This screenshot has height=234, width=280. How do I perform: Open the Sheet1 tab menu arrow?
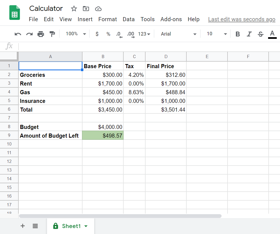click(x=86, y=226)
